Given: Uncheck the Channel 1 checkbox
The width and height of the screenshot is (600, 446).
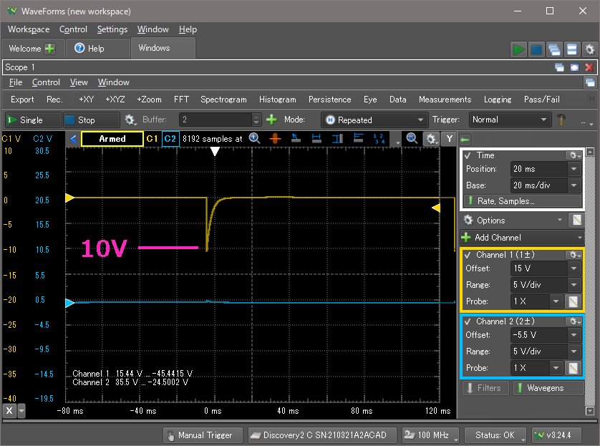Looking at the screenshot, I should (468, 255).
